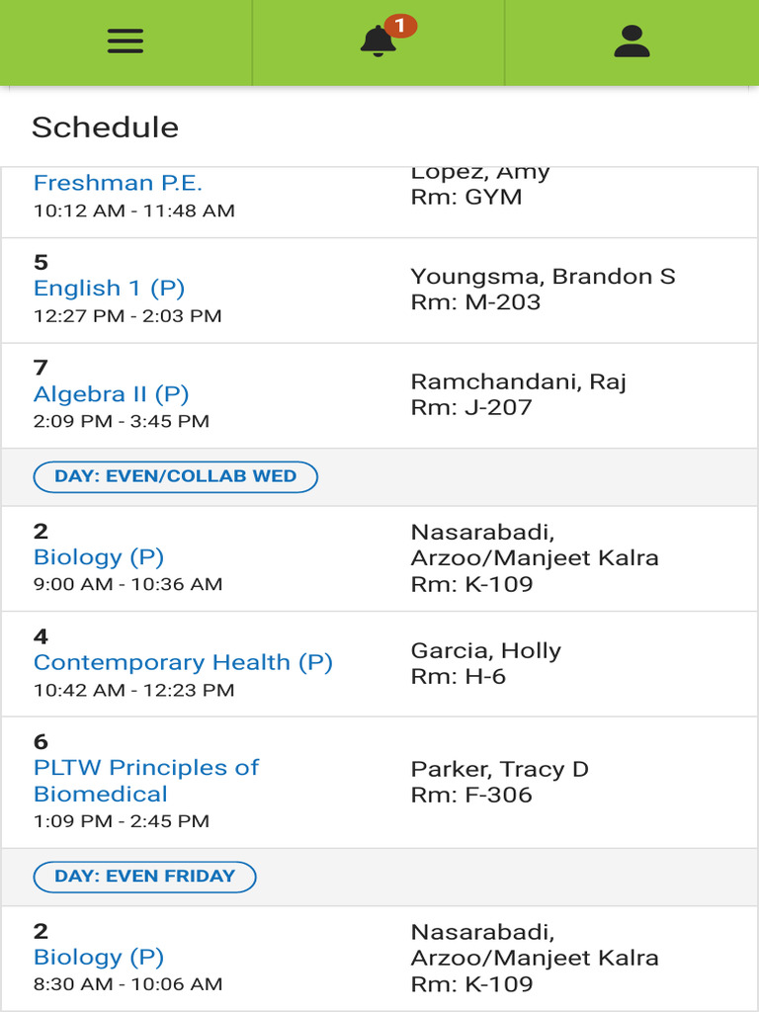Open the user profile icon
This screenshot has width=759, height=1012.
coord(632,41)
